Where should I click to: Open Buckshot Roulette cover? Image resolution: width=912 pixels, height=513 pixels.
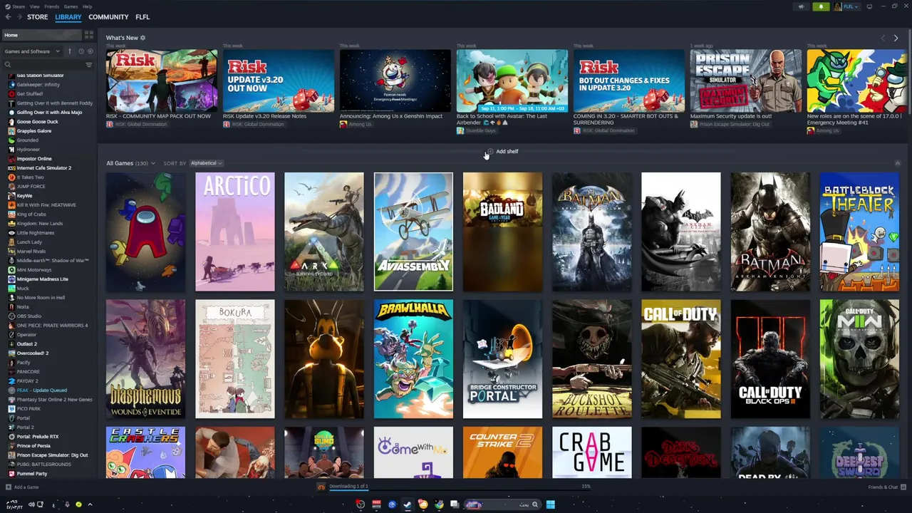point(592,359)
